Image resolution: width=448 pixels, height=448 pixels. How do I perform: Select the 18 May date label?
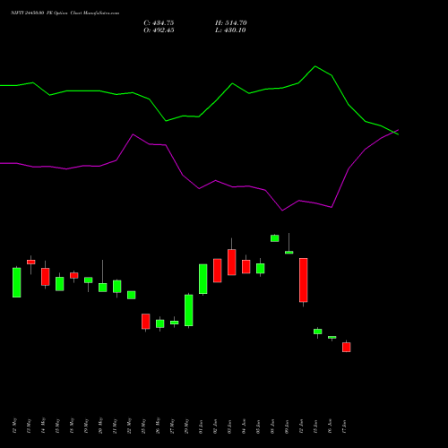[x=73, y=426]
